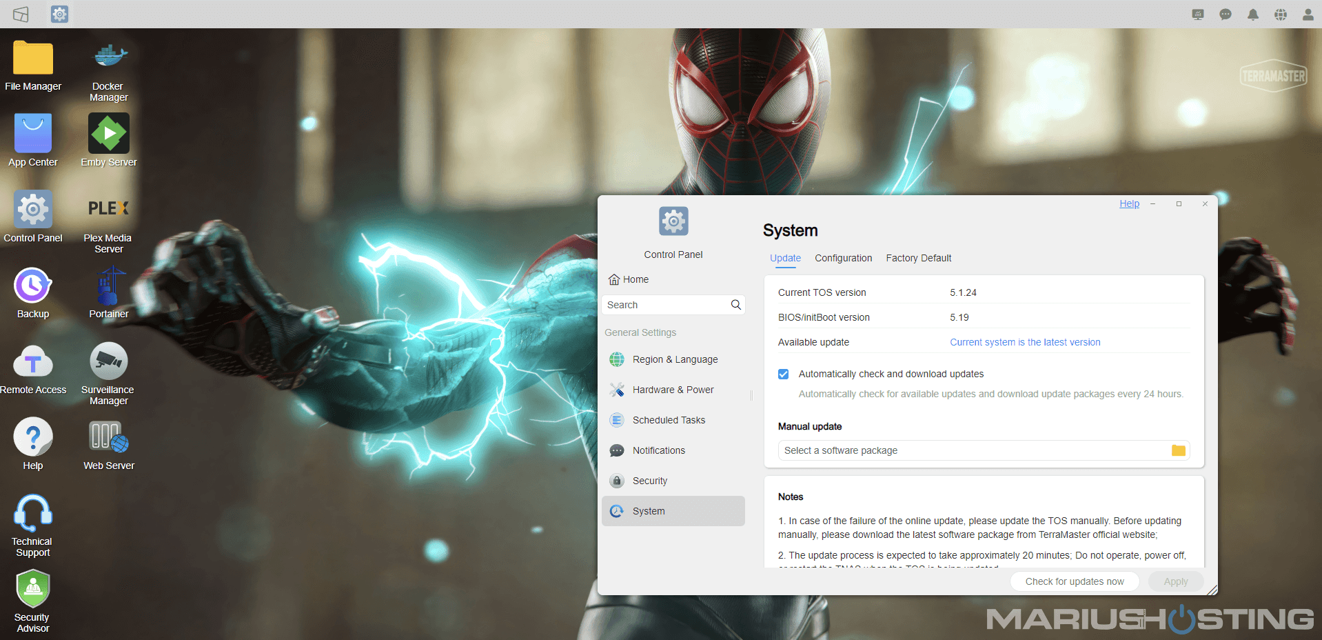1322x640 pixels.
Task: Click folder icon to browse software package
Action: coord(1179,450)
